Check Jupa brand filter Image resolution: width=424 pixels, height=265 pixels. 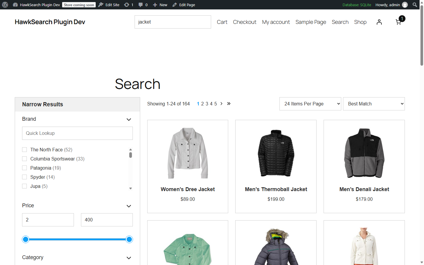[x=24, y=186]
